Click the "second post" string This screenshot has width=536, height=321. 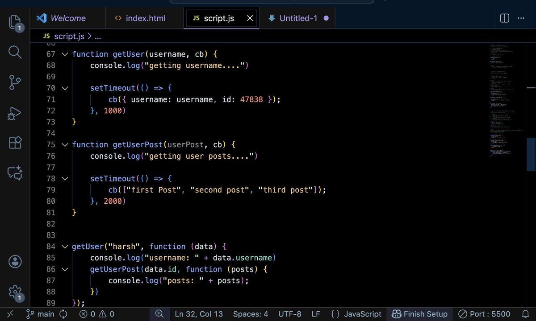click(220, 190)
